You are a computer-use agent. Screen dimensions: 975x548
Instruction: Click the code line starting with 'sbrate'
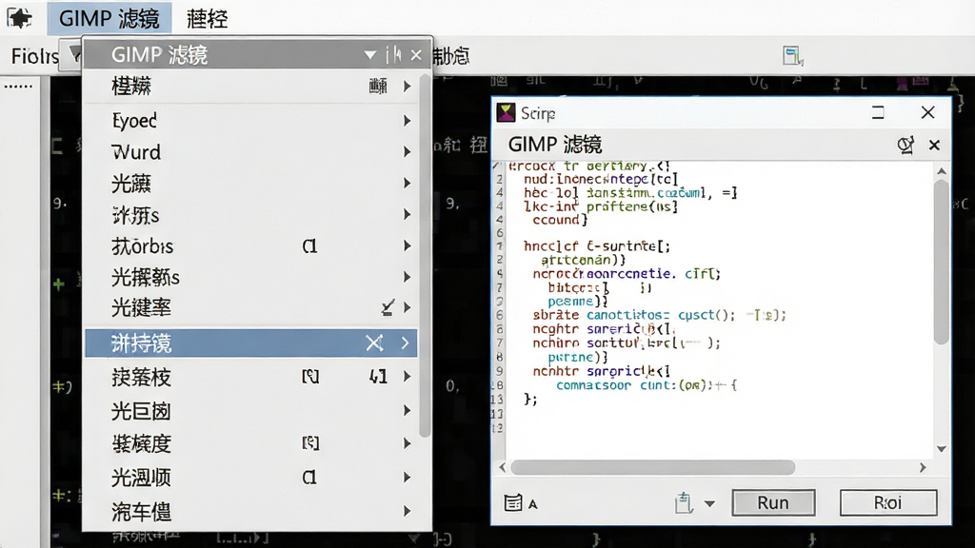(x=659, y=315)
